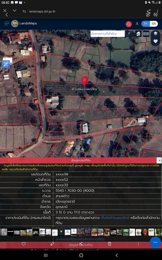The image size is (162, 260).
Task: Open favorites heart button on map
Action: coord(155,41)
